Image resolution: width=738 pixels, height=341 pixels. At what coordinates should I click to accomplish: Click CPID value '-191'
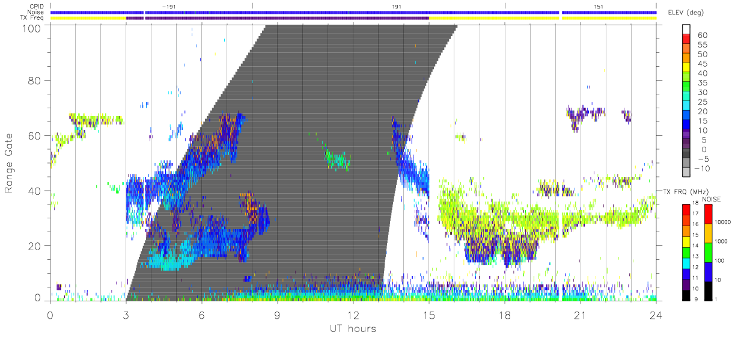coord(168,7)
